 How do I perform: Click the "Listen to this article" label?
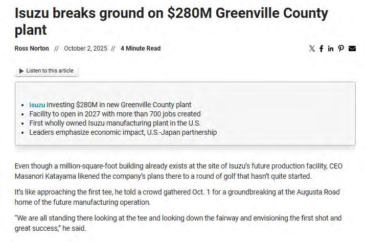point(49,70)
